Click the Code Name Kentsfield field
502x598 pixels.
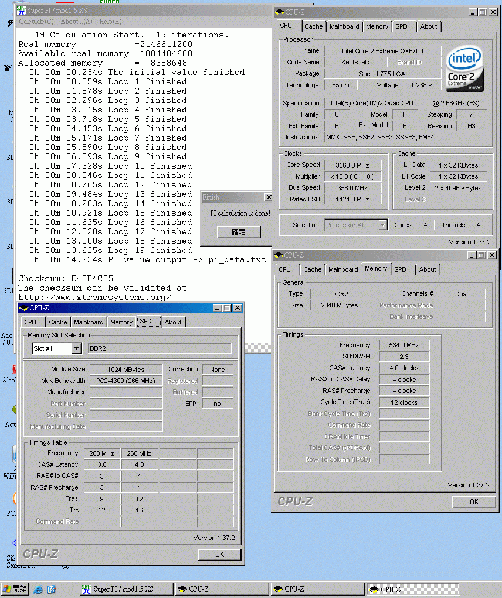(355, 62)
